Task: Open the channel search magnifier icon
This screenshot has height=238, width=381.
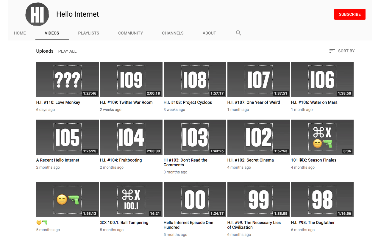Action: click(238, 33)
